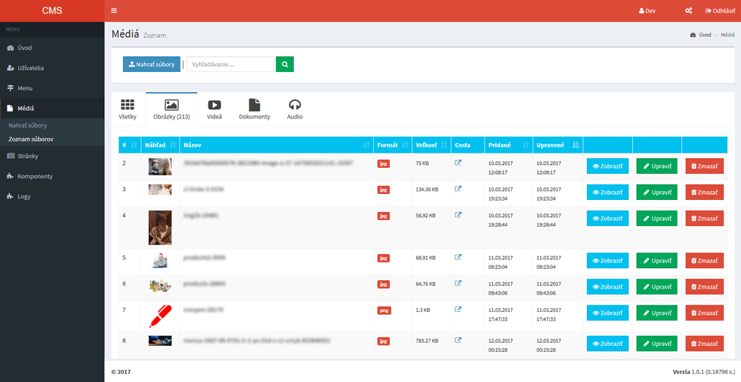Sort by the Pridané column
This screenshot has width=741, height=382.
tap(509, 145)
